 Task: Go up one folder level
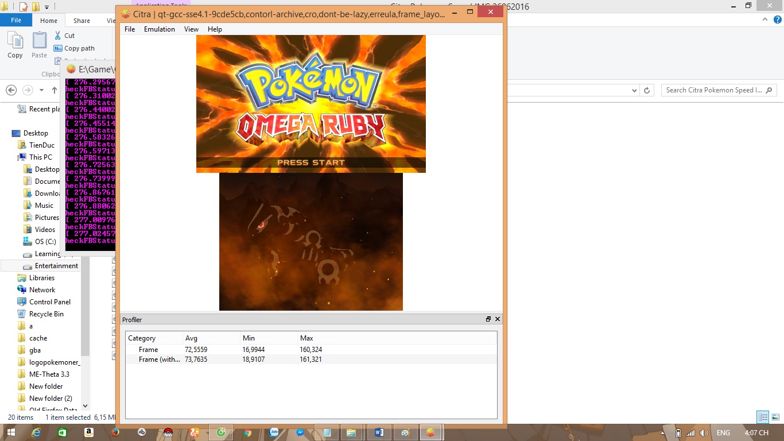coord(55,90)
